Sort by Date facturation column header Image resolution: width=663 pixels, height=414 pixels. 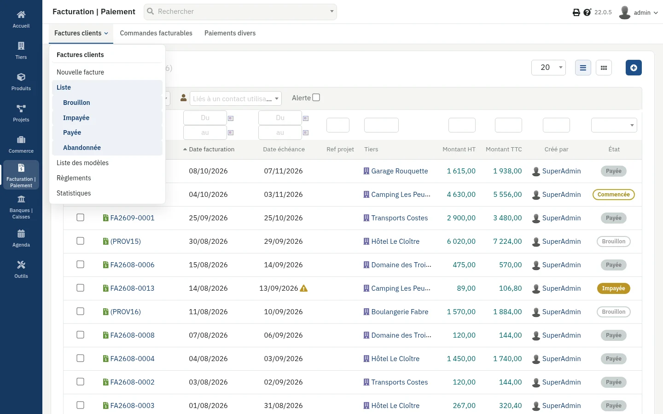tap(211, 149)
